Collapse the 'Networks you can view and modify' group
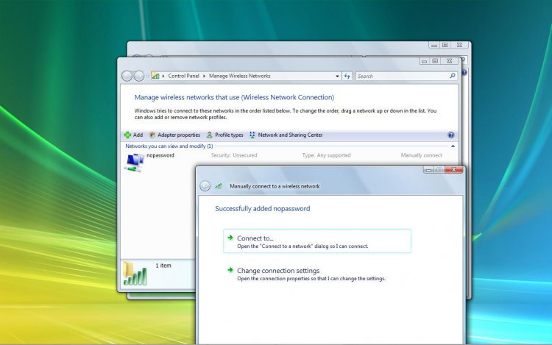Image resolution: width=552 pixels, height=345 pixels. [x=453, y=146]
